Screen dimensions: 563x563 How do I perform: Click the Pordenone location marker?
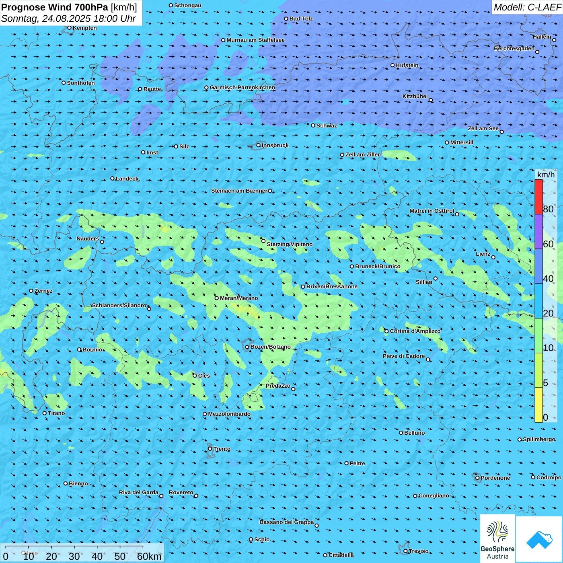[x=478, y=478]
